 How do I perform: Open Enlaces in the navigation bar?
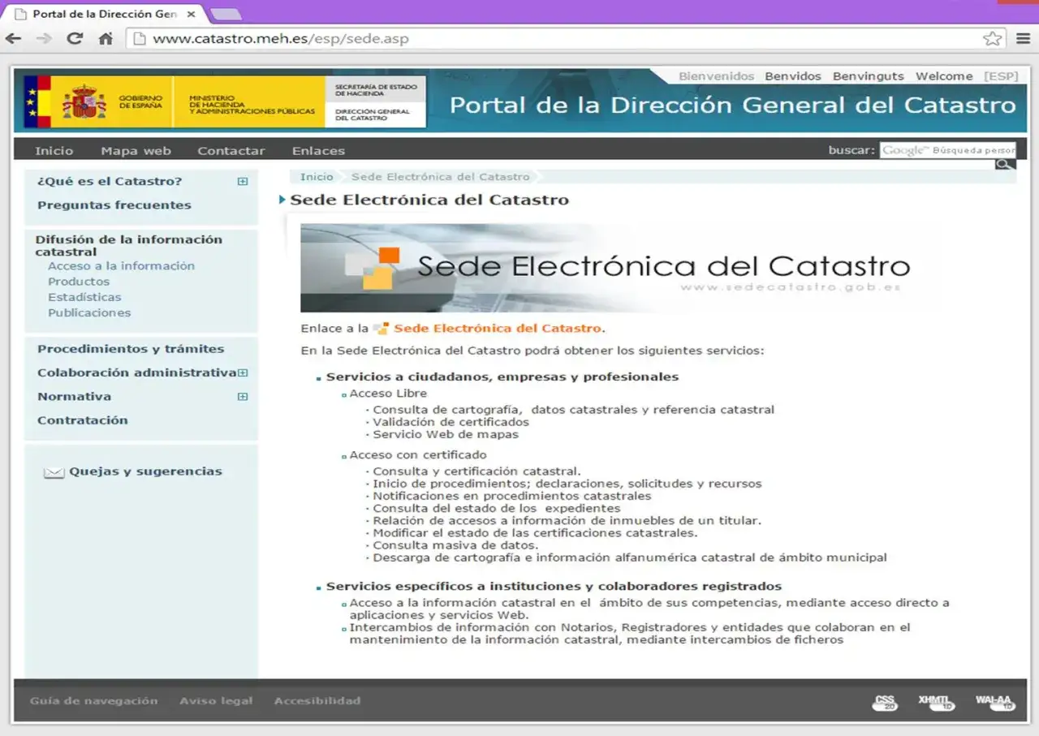318,151
